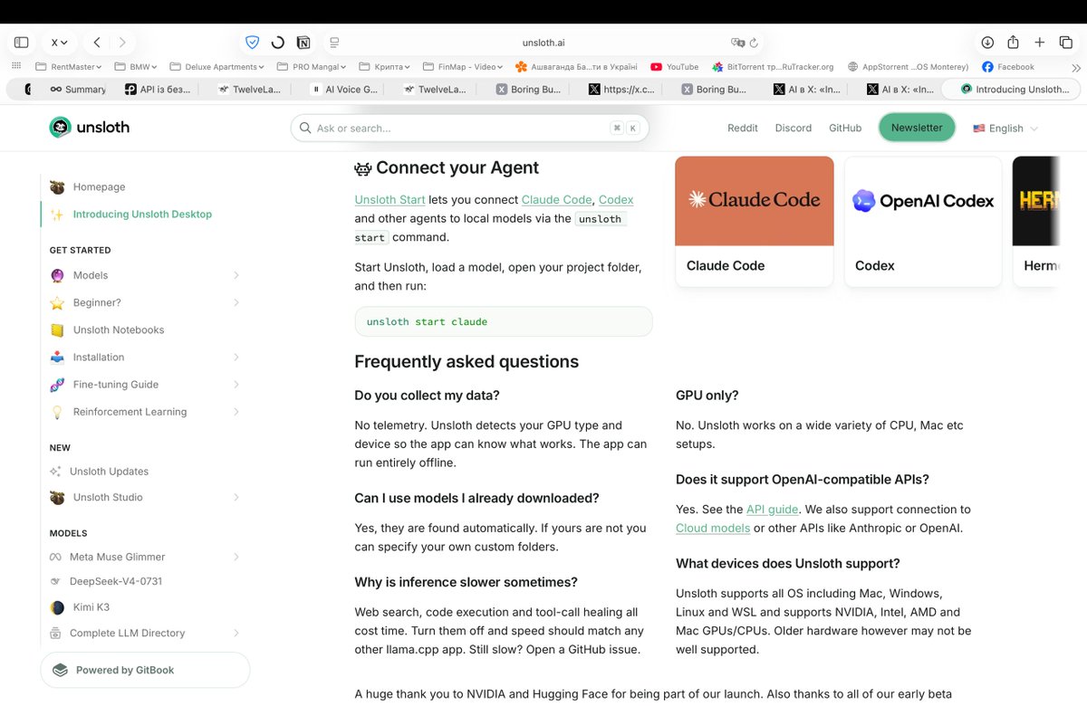Open the API guide link
The image size is (1087, 706).
point(772,509)
